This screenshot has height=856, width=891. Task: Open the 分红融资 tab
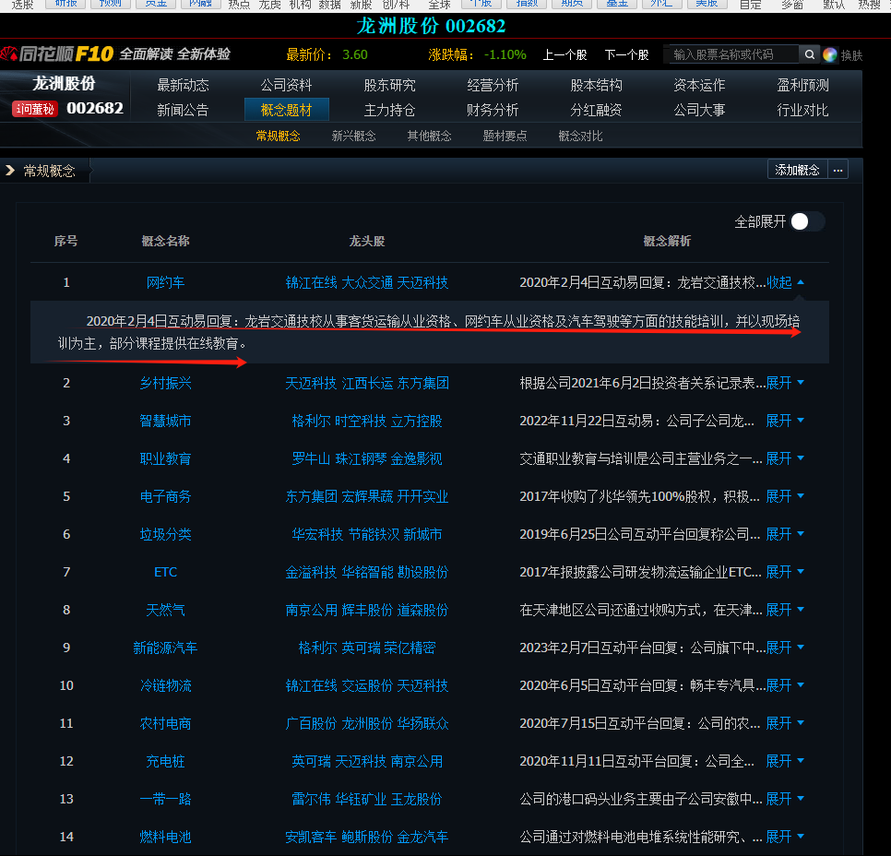point(596,110)
